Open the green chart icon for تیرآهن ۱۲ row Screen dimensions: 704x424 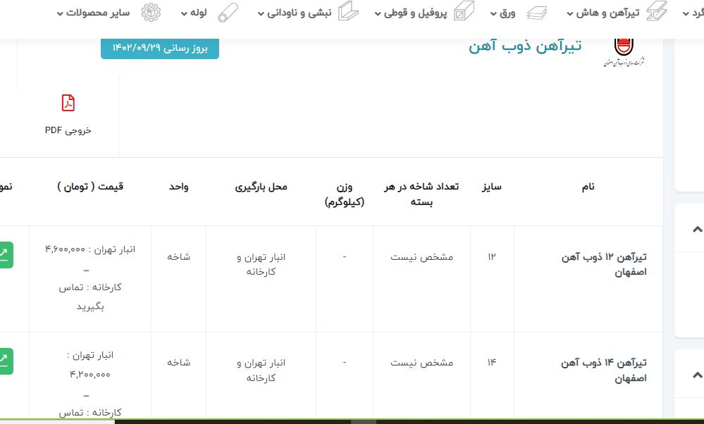[4, 254]
